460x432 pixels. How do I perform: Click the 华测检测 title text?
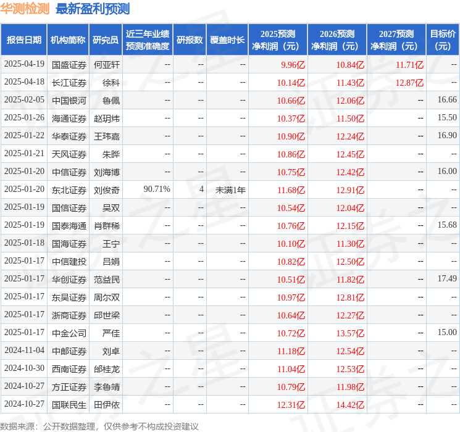pos(25,9)
